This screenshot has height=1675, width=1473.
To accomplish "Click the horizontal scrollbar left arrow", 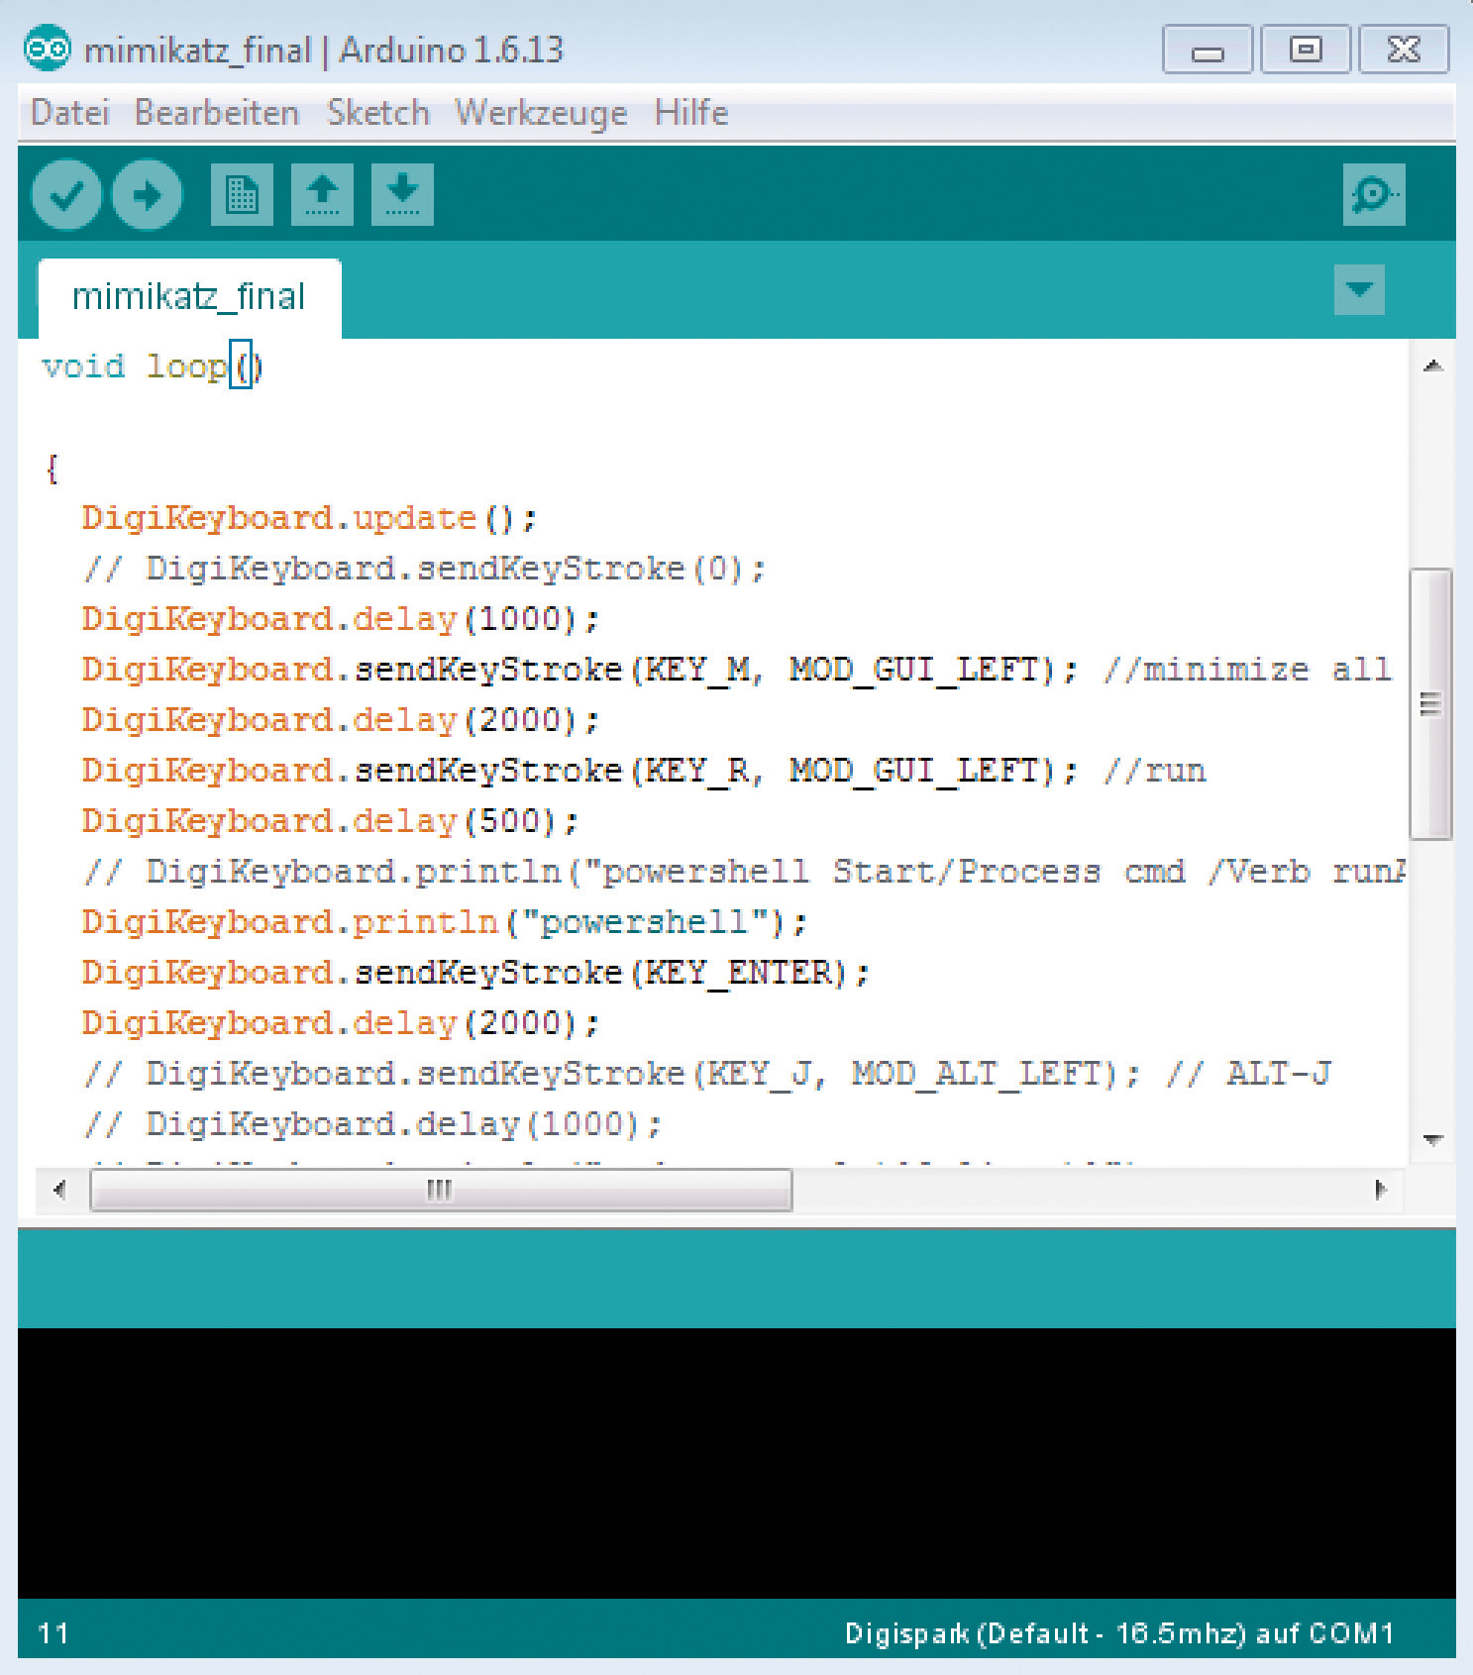I will 59,1189.
